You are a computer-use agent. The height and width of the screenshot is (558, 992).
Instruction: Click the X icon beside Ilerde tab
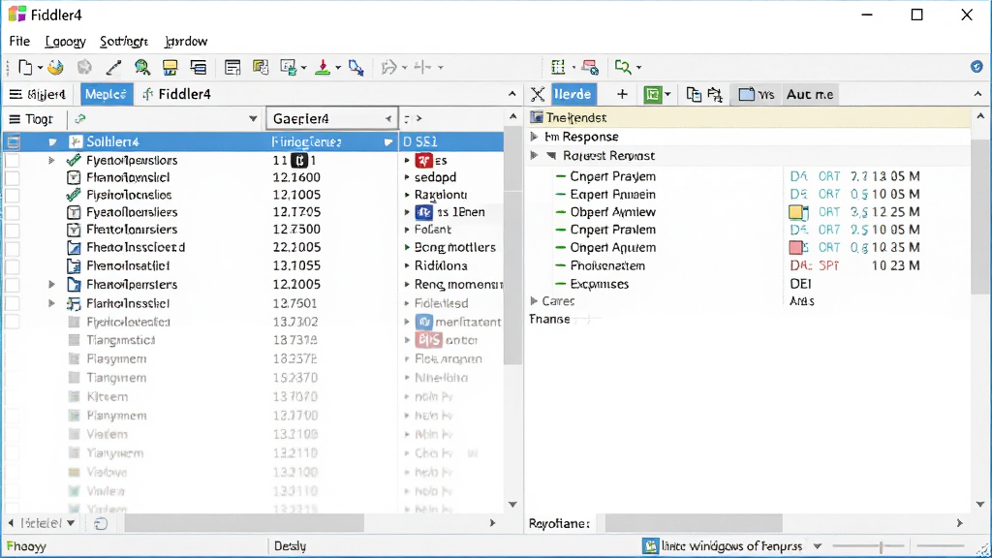pos(537,94)
